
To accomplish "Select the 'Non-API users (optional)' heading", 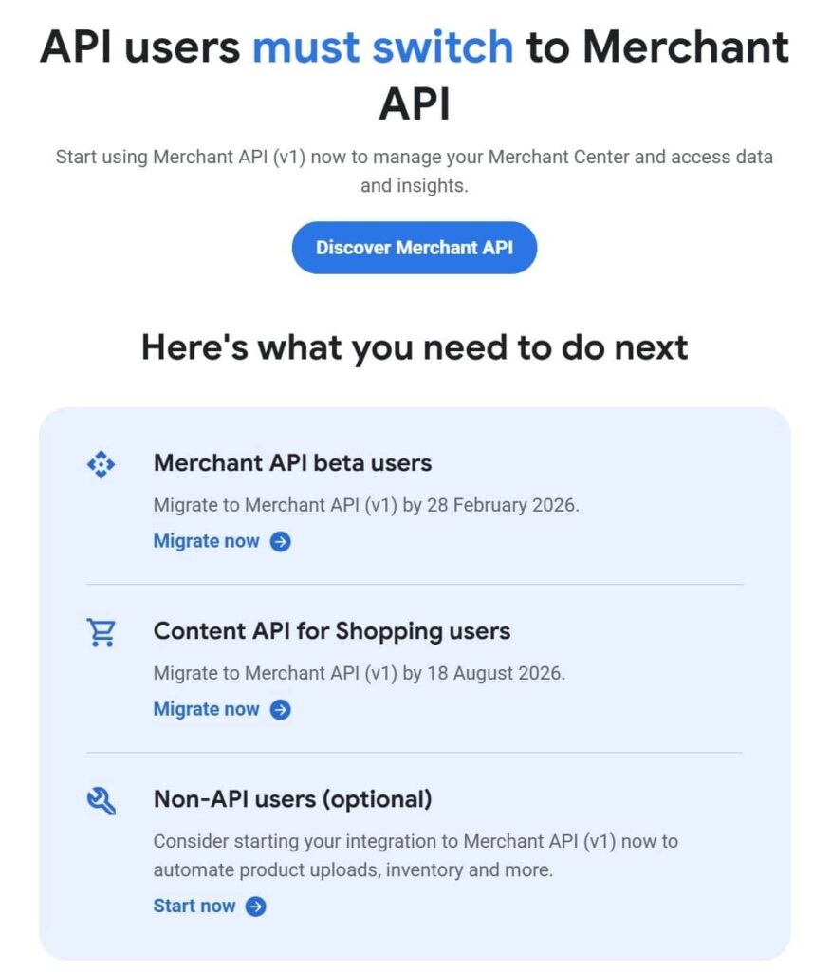I will (x=292, y=799).
